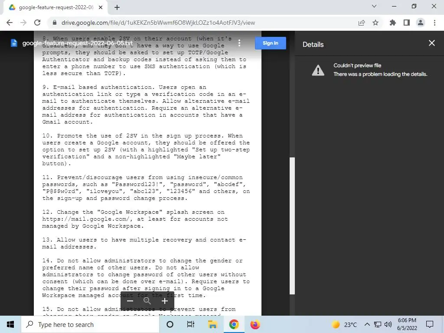Open a new browser tab

click(117, 8)
